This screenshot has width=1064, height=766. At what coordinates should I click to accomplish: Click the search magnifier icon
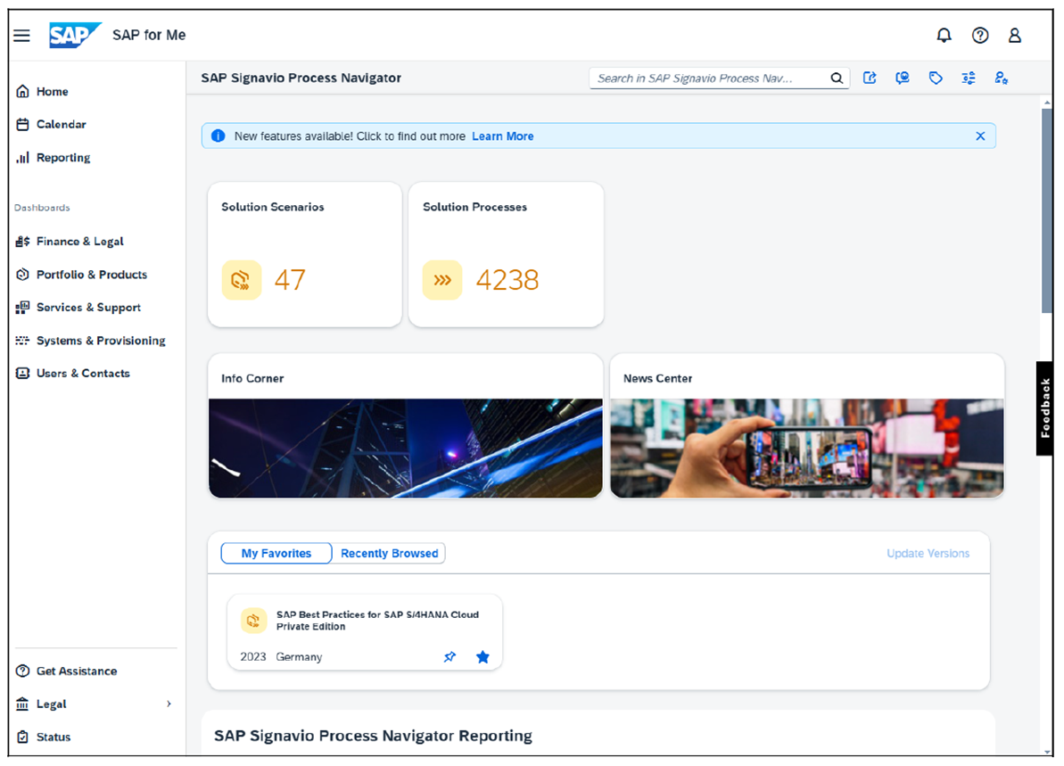point(837,78)
